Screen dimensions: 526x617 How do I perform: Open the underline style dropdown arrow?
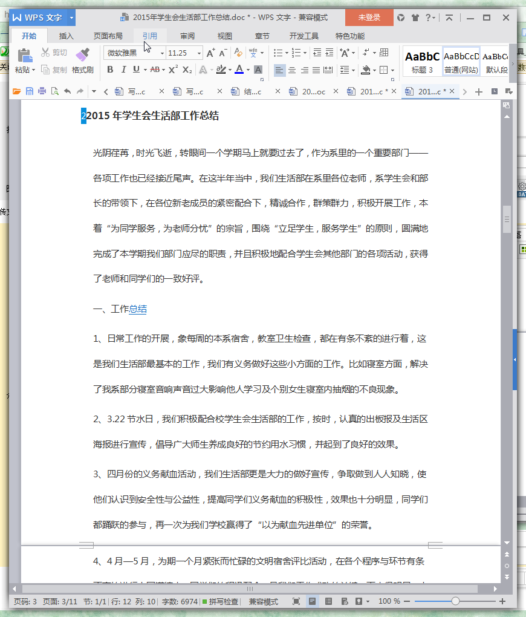click(145, 70)
